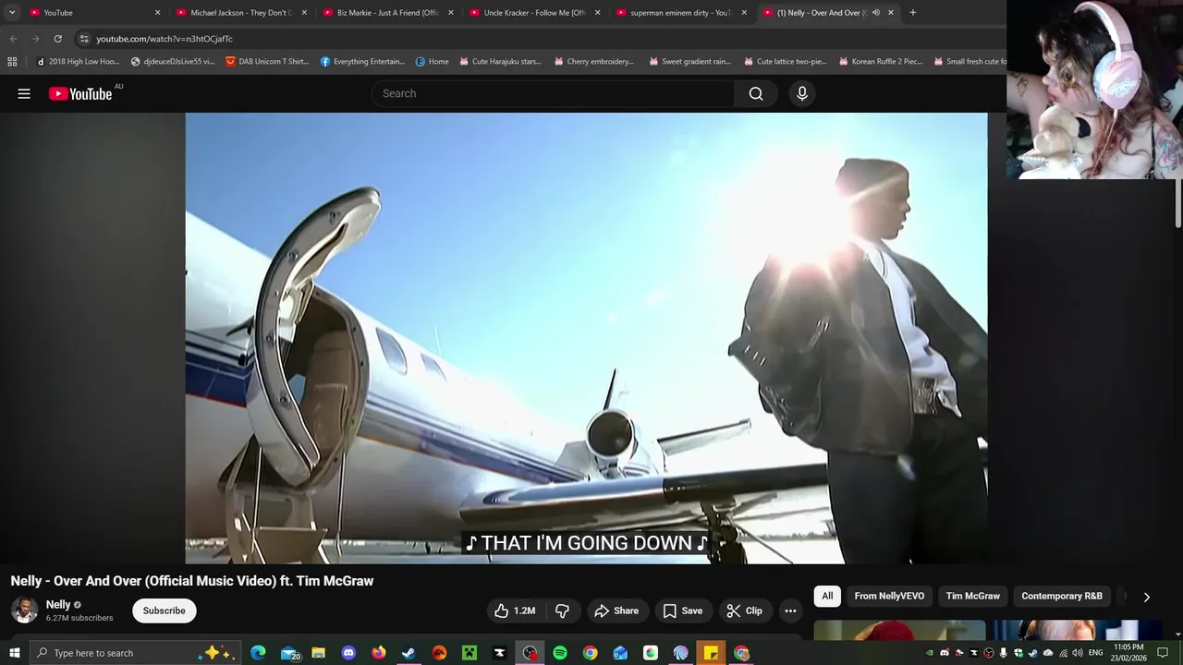
Task: Open OBS Studio from taskbar
Action: coord(530,653)
